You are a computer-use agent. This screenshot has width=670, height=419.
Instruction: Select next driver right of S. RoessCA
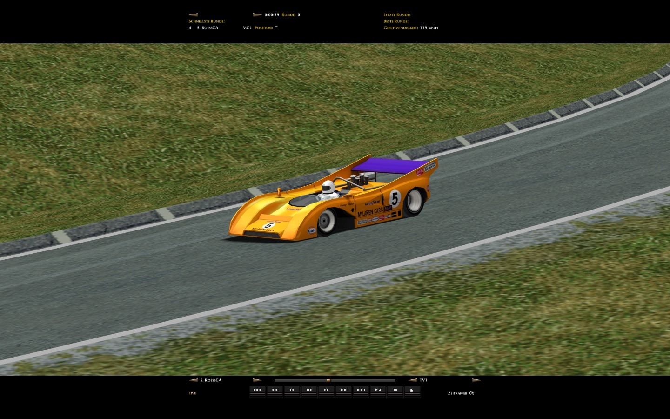[257, 380]
